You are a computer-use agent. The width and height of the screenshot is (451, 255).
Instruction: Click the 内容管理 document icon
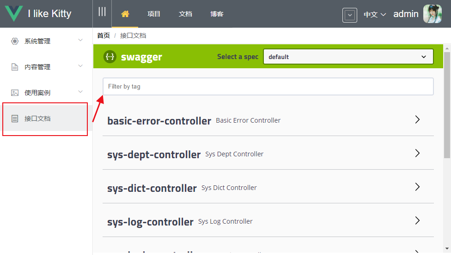[15, 67]
